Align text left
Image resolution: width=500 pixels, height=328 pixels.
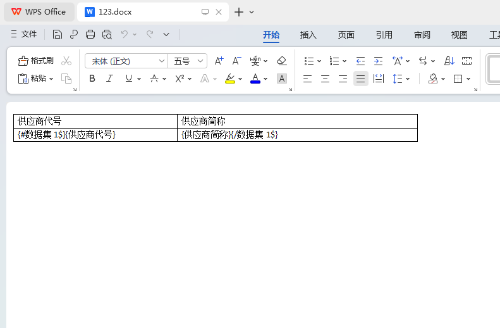(307, 79)
